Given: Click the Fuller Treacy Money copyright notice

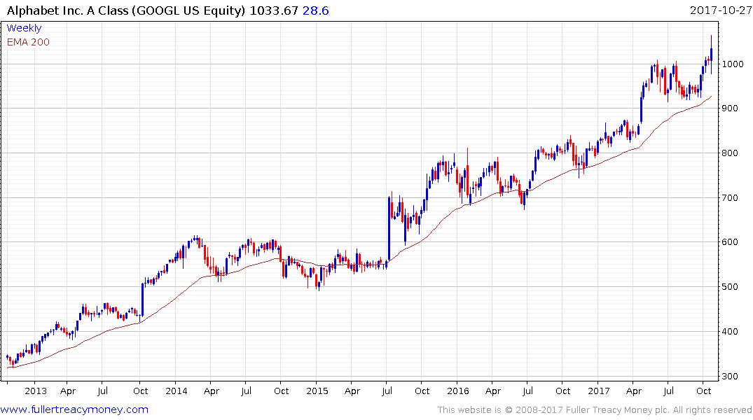Looking at the screenshot, I should pos(595,410).
